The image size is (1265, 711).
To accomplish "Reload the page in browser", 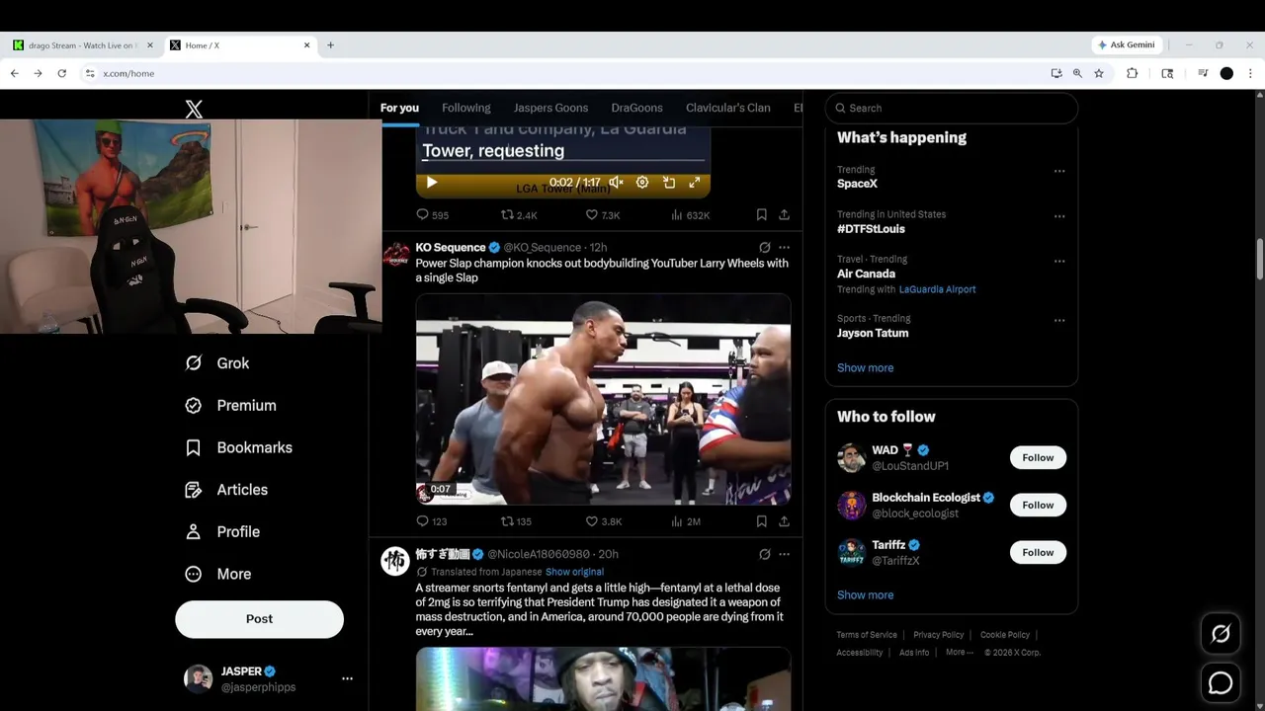I will [x=61, y=74].
